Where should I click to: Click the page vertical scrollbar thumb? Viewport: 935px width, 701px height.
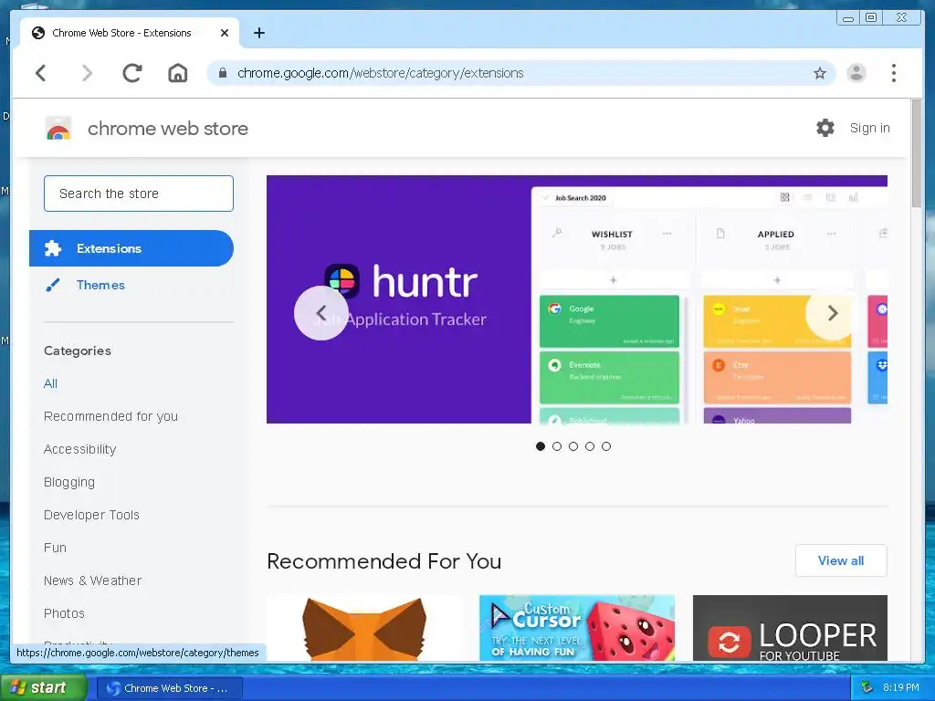[x=917, y=153]
